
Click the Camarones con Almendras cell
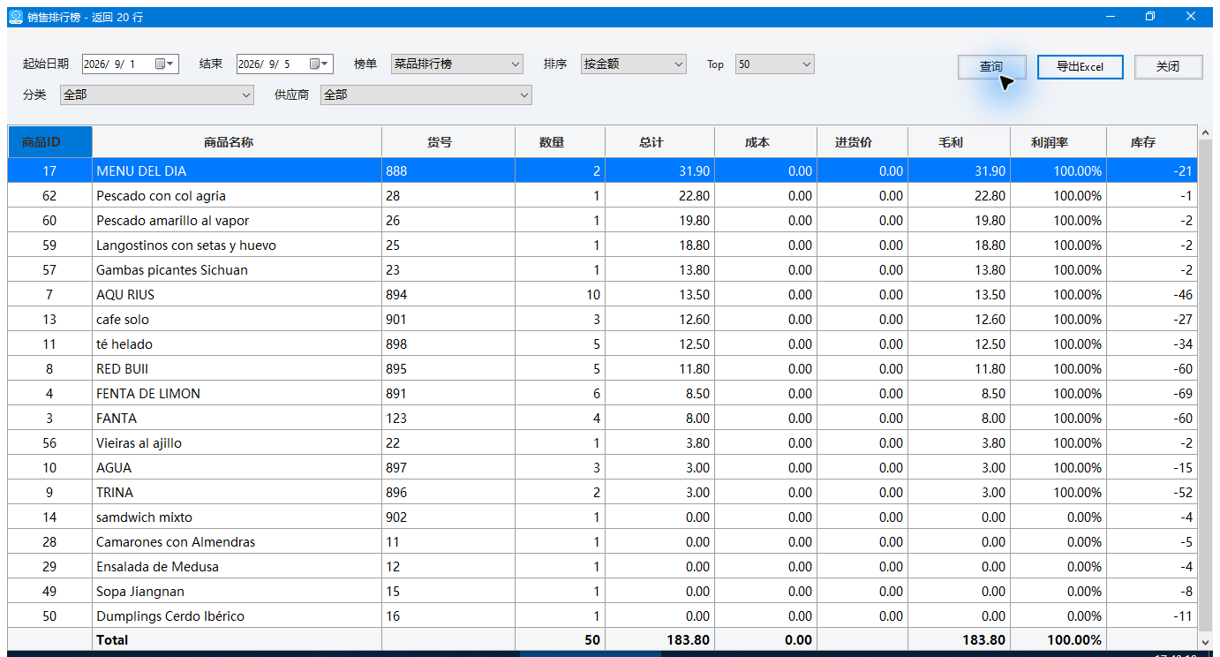(x=237, y=542)
